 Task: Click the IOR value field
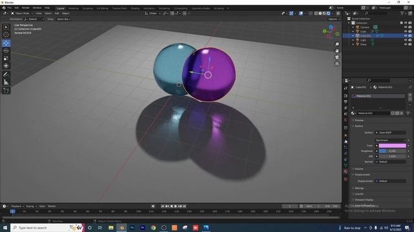[x=393, y=156]
